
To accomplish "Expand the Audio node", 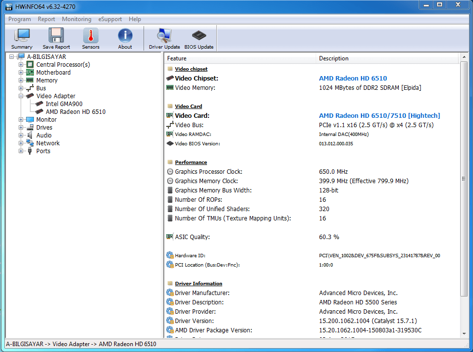I will [x=21, y=135].
